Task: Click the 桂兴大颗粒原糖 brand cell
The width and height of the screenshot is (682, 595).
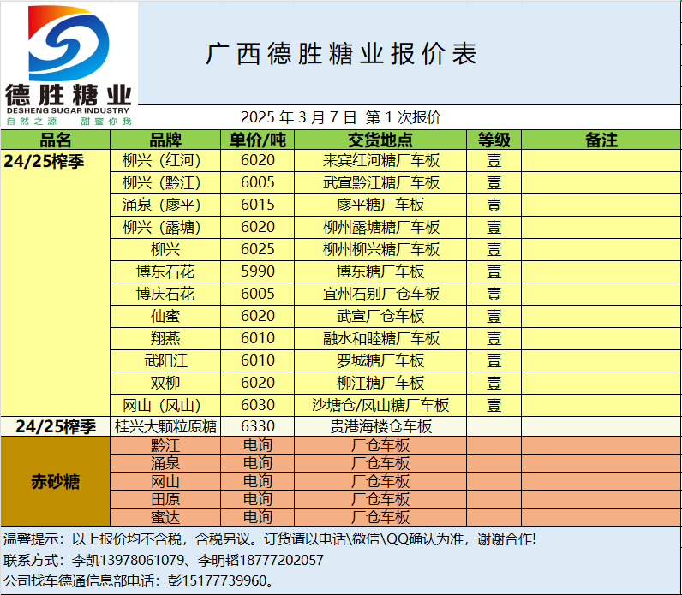Action: 165,426
